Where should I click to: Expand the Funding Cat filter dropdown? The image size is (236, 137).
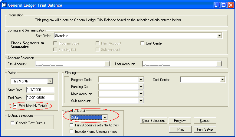point(141,87)
